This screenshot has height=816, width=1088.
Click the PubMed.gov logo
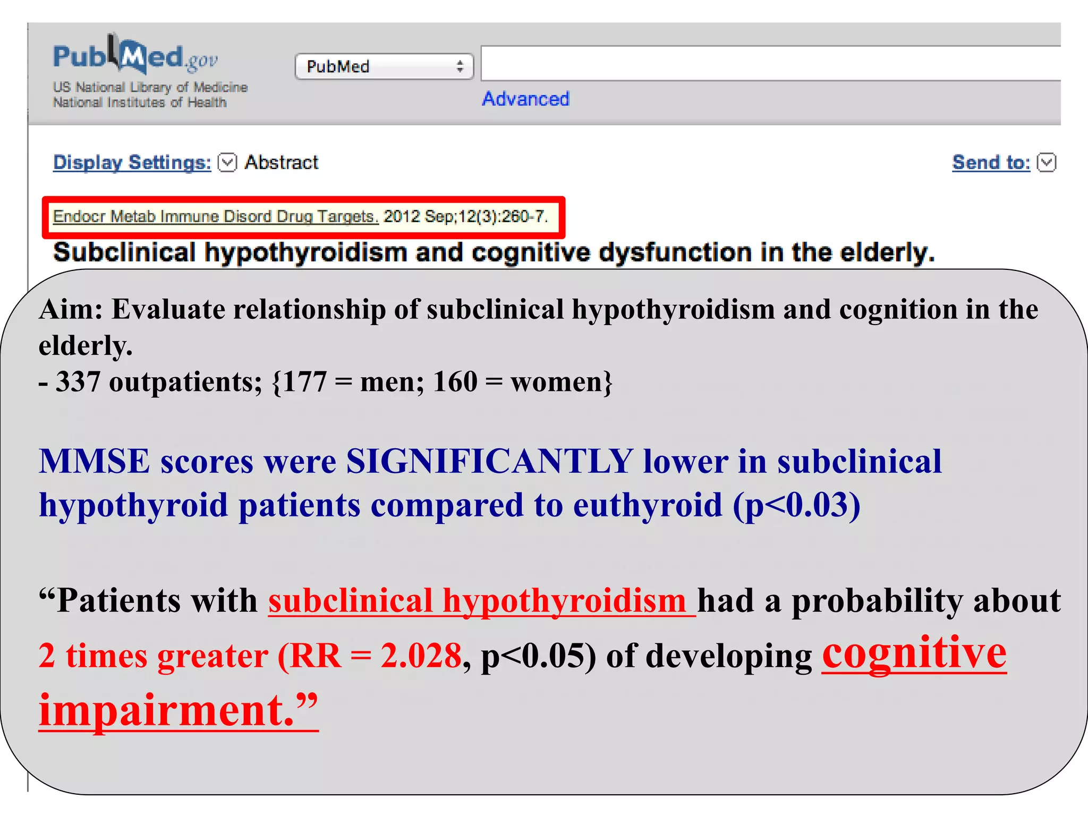(x=135, y=54)
